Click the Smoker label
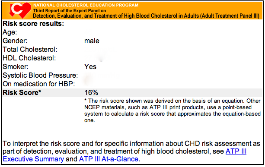265x167 pixels. click(x=16, y=66)
